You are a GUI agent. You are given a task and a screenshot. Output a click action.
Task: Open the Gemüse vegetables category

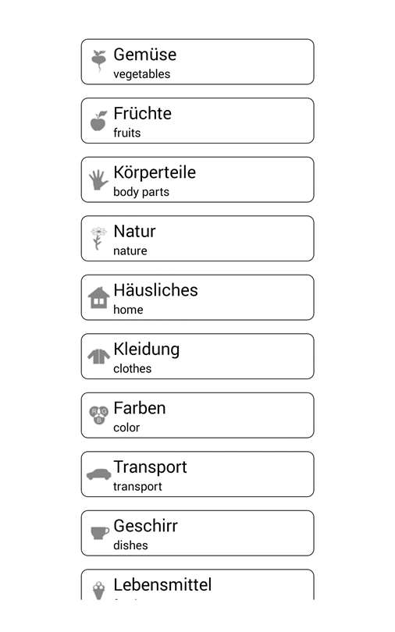(x=197, y=62)
